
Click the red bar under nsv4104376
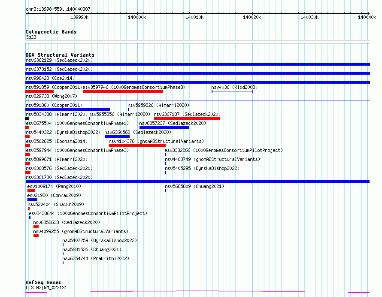tap(137, 145)
